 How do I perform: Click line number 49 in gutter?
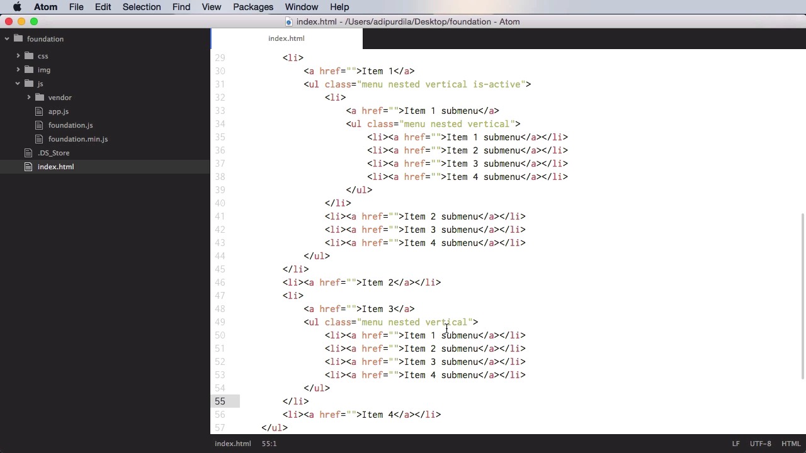pyautogui.click(x=220, y=322)
